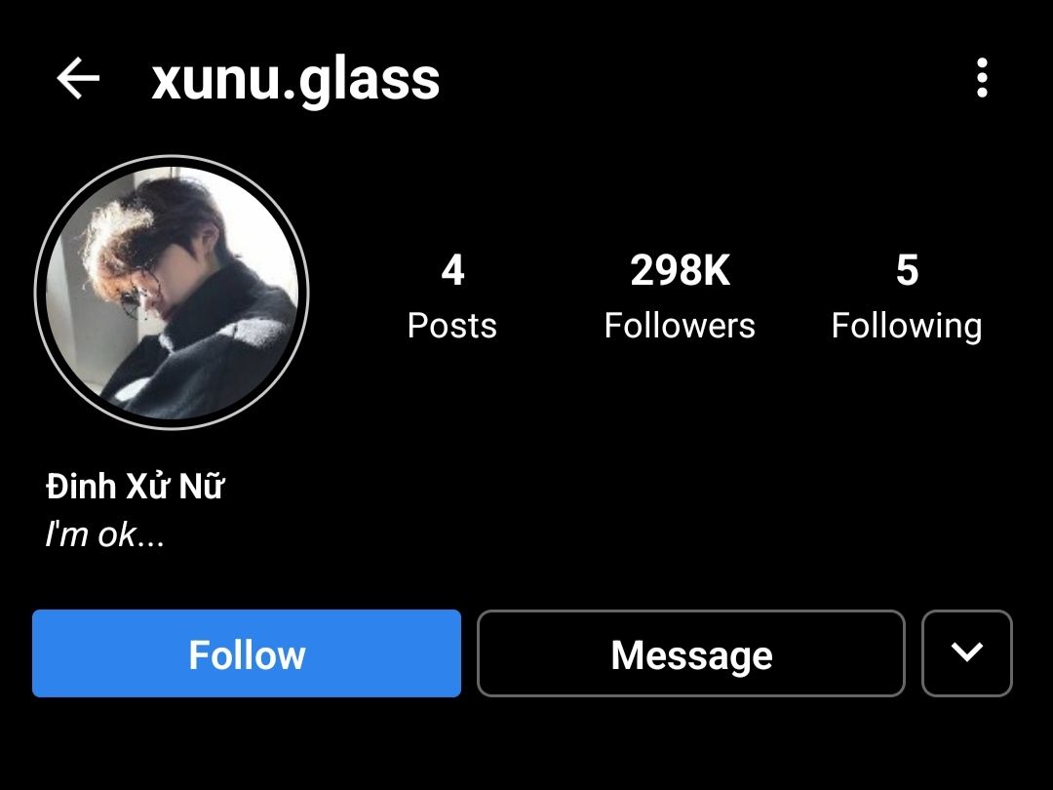Click the down chevron arrow beside Message
The width and height of the screenshot is (1053, 790).
click(967, 652)
